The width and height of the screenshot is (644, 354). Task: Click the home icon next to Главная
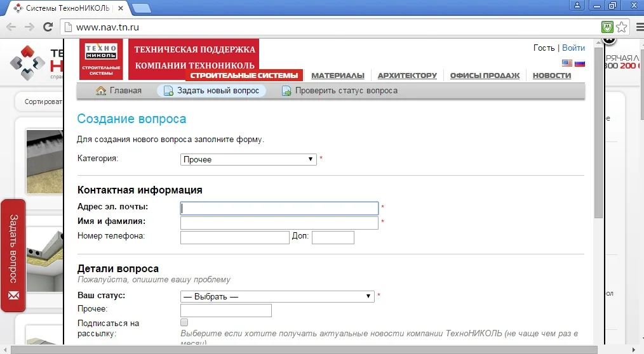pos(100,91)
